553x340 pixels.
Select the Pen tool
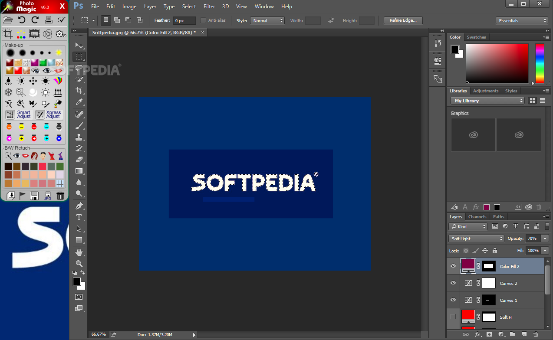[79, 206]
